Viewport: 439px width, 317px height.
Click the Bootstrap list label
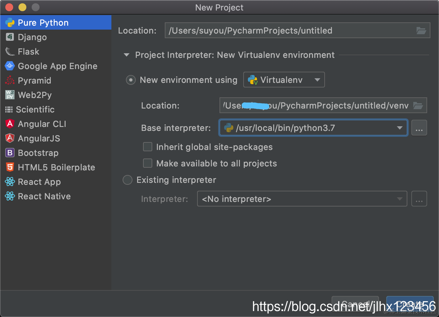(x=38, y=153)
